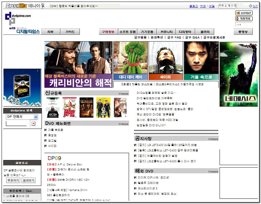Open the 캐리비안의 해적 main banner
Image resolution: width=261 pixels, height=204 pixels.
tap(78, 64)
